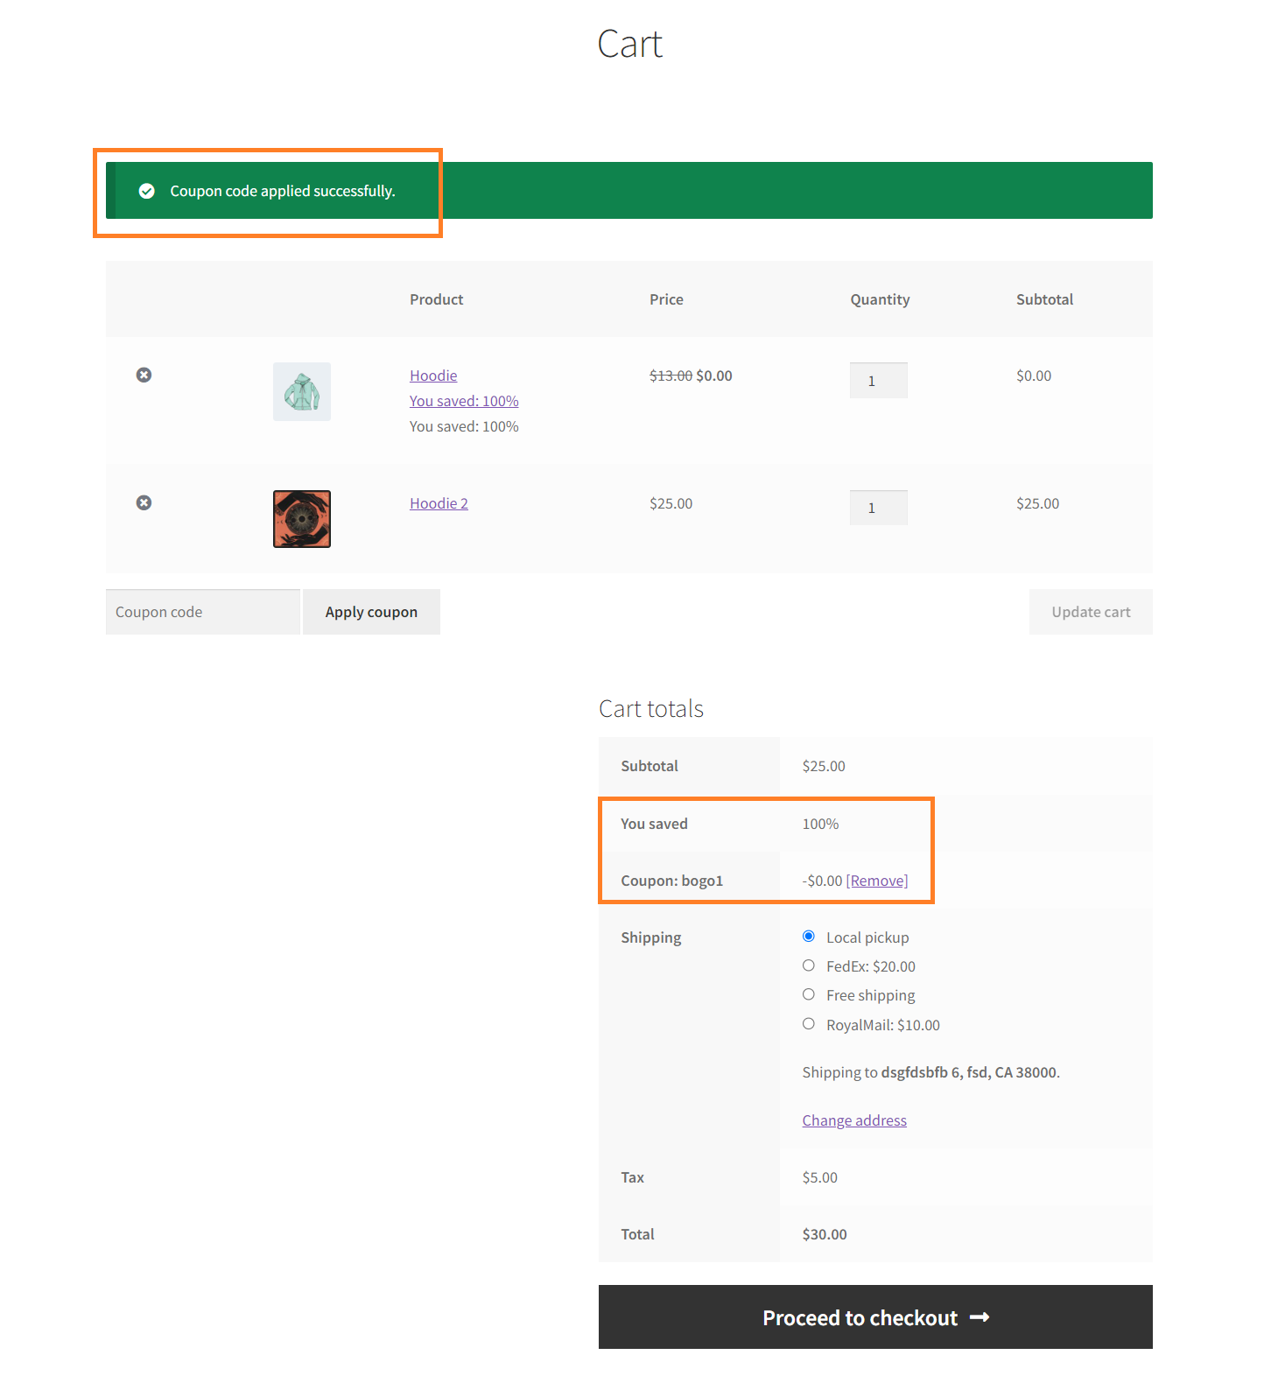Open the Hoodie product thumbnail image

click(x=302, y=391)
